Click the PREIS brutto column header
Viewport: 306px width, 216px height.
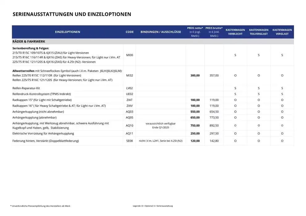214,32
